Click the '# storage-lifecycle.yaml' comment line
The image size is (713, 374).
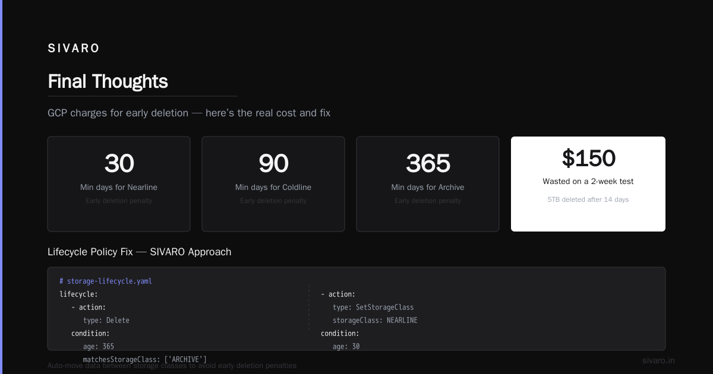pos(106,281)
